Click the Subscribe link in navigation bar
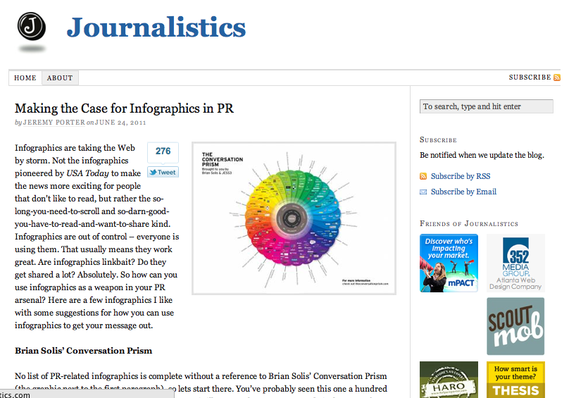Viewport: 569px width, 398px height. [530, 77]
